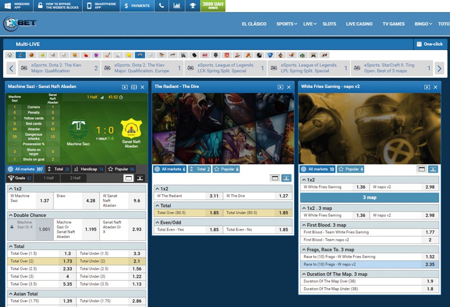Open field view icon in Machine Sazi panel
Screen dimensions: 450x307
click(x=134, y=87)
